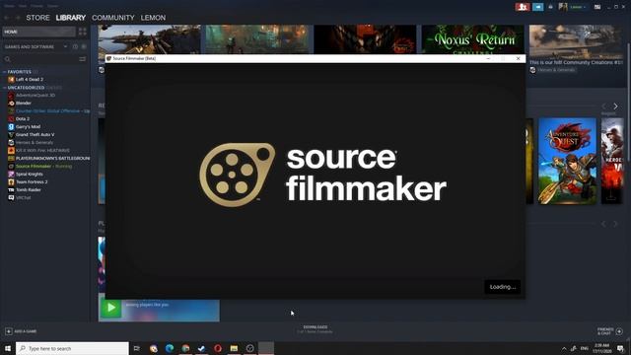The width and height of the screenshot is (631, 355).
Task: Switch to the LIBRARY tab
Action: click(x=71, y=18)
